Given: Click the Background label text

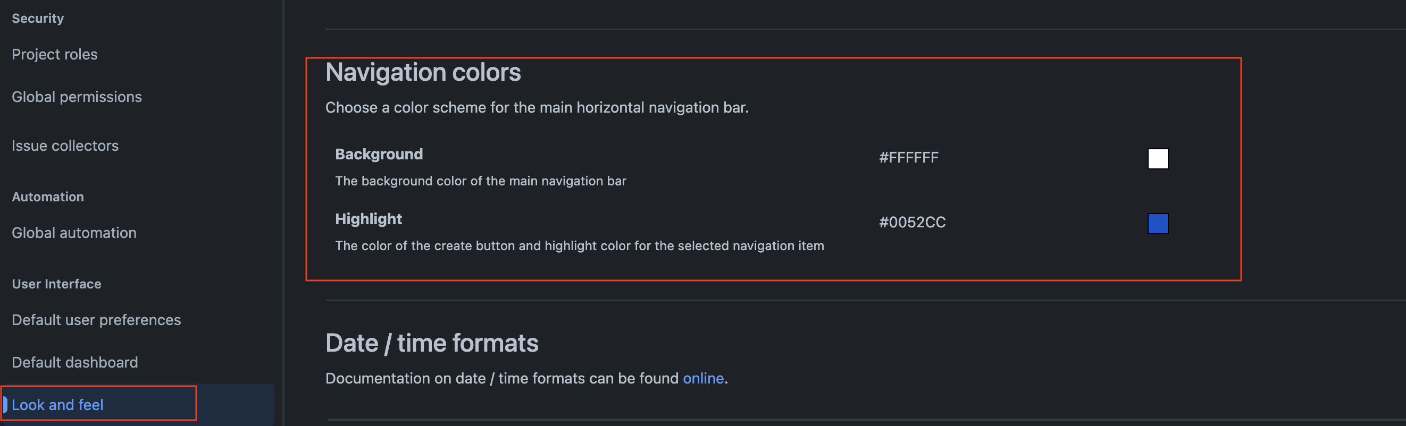Looking at the screenshot, I should click(x=379, y=154).
